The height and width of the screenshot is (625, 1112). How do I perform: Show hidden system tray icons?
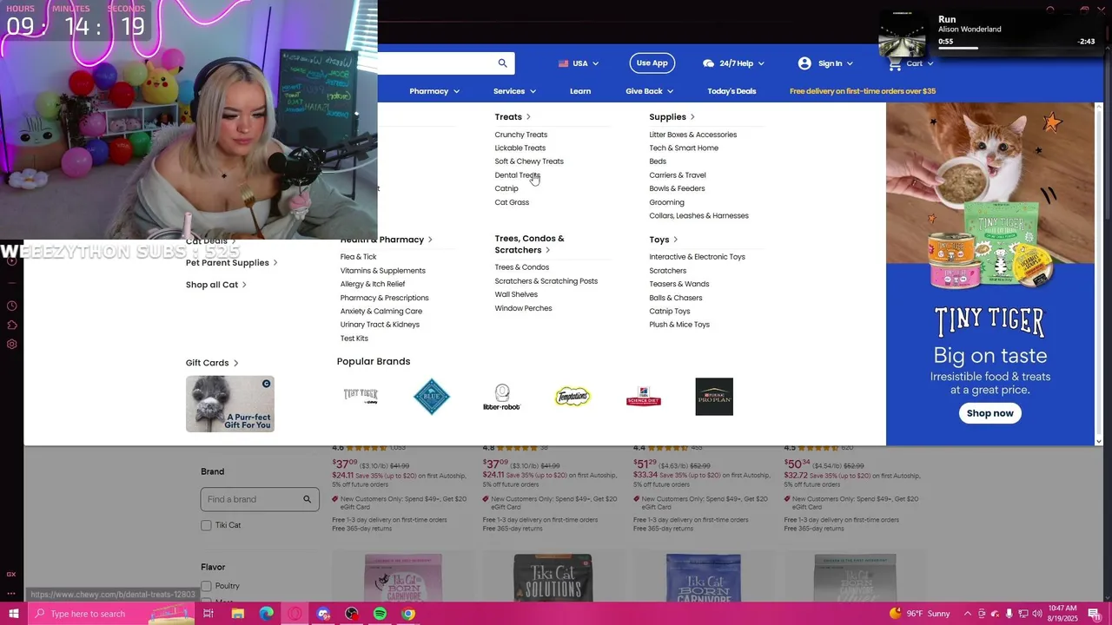tap(967, 614)
